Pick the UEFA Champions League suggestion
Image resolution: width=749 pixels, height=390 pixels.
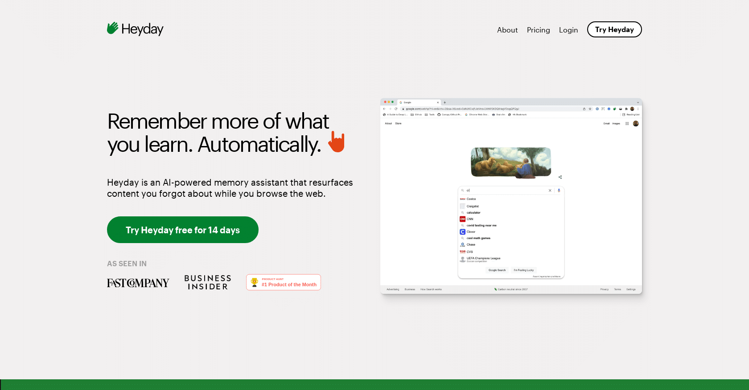pos(483,259)
